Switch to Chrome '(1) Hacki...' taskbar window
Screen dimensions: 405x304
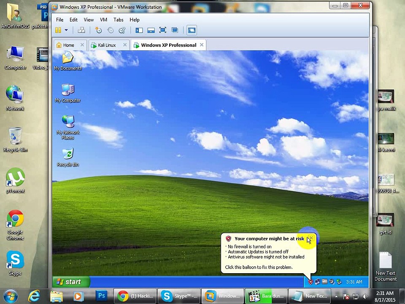pyautogui.click(x=135, y=296)
